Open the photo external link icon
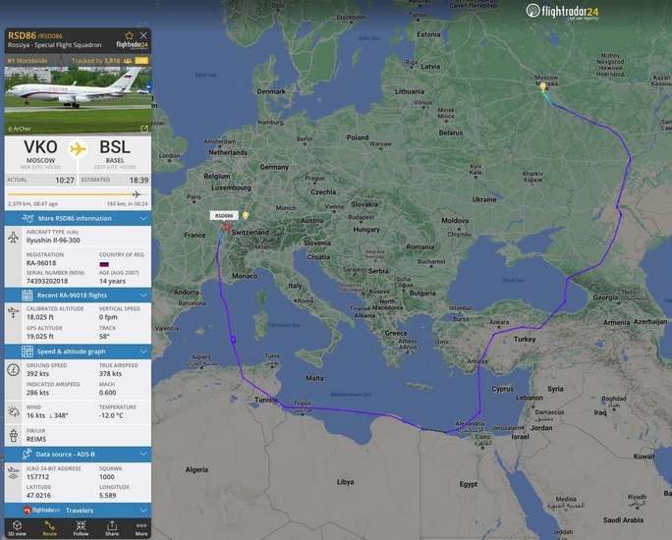Image resolution: width=672 pixels, height=540 pixels. point(144,128)
